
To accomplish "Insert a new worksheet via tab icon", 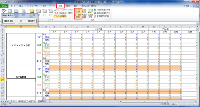I will click(x=50, y=101).
